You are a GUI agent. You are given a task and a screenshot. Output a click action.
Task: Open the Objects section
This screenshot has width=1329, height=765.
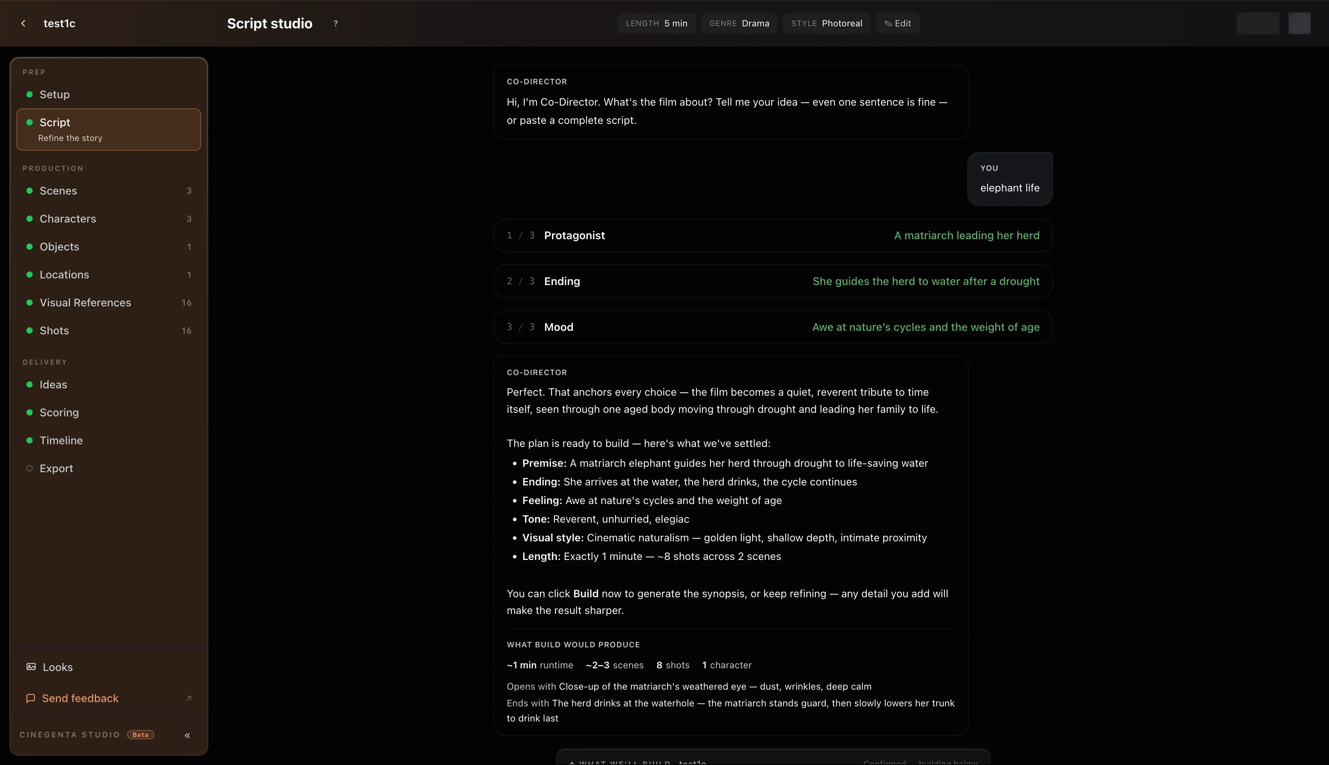[109, 247]
